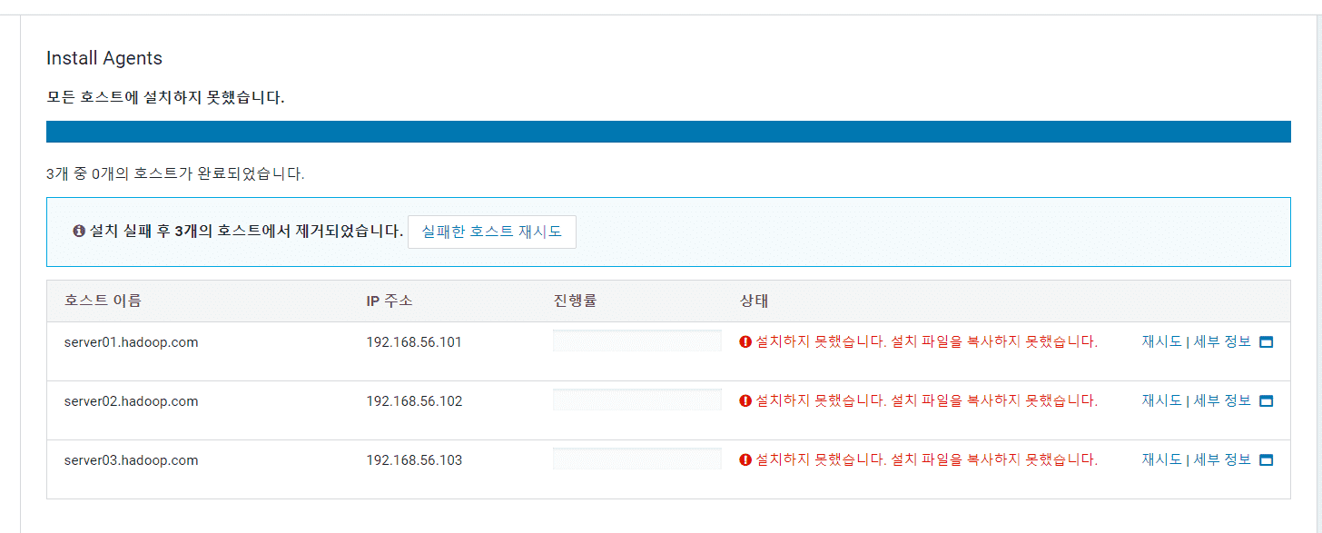The width and height of the screenshot is (1322, 533).
Task: Click red error icon in server03.hadoop.com row
Action: (x=745, y=460)
